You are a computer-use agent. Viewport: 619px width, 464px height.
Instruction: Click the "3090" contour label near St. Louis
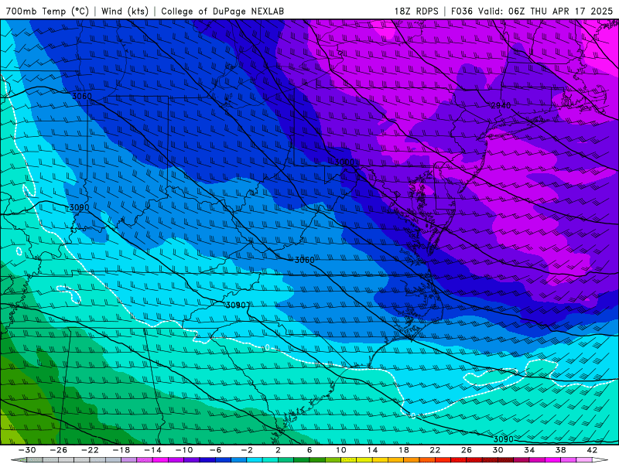[x=79, y=207]
